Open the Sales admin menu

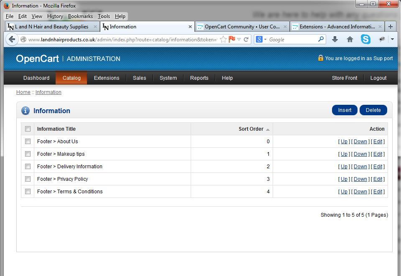pyautogui.click(x=139, y=78)
